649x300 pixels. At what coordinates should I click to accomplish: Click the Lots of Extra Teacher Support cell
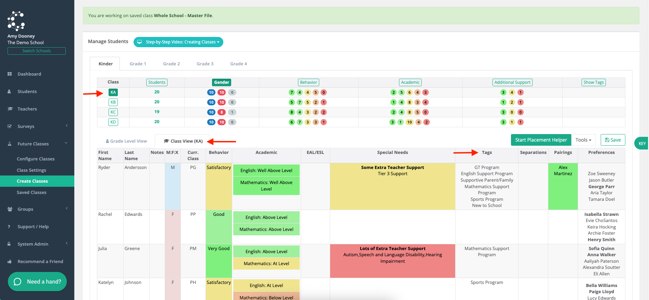(392, 261)
